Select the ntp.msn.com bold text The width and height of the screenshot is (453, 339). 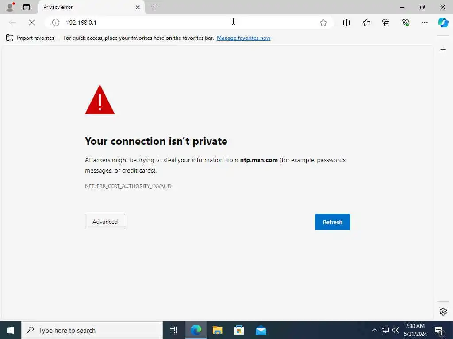point(259,160)
